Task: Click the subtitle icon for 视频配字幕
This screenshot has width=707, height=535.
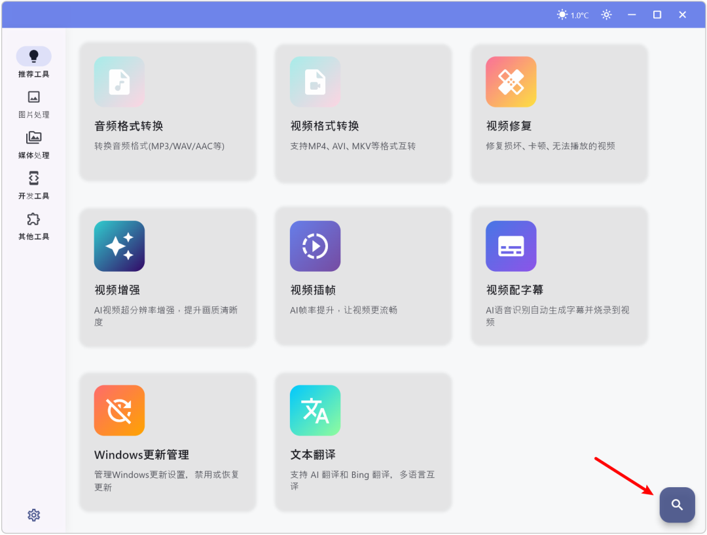Action: pyautogui.click(x=511, y=246)
